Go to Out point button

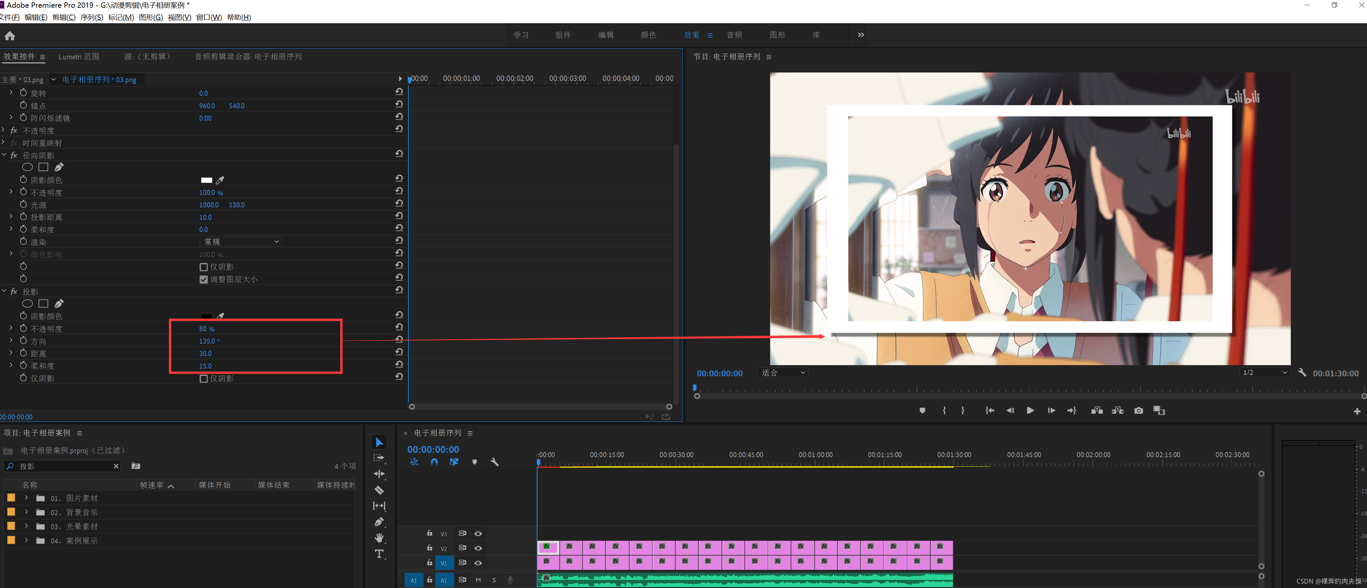(1071, 410)
